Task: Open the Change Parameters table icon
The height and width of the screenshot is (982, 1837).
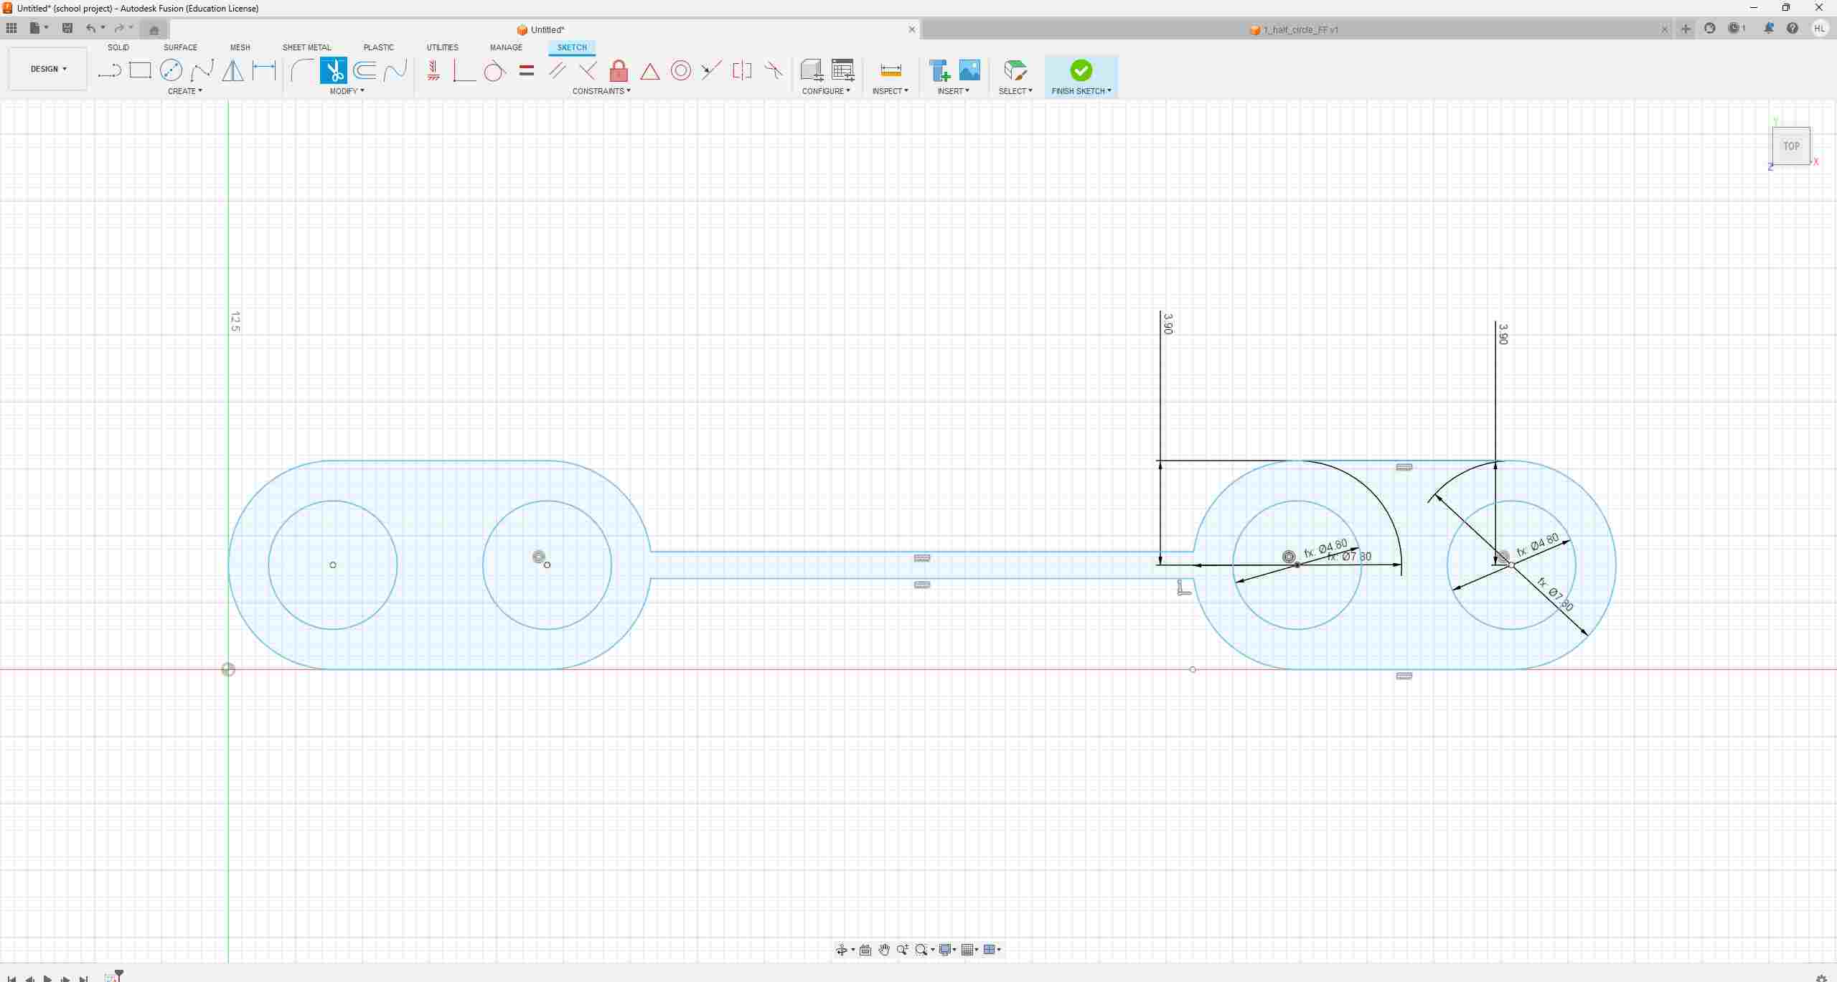Action: coord(842,70)
